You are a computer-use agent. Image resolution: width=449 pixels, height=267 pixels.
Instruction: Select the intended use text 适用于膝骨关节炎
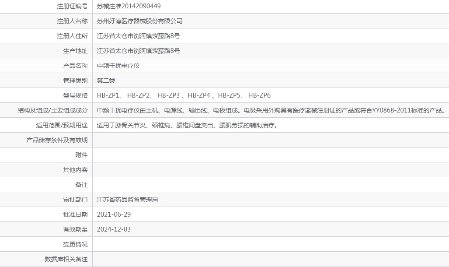click(x=187, y=125)
